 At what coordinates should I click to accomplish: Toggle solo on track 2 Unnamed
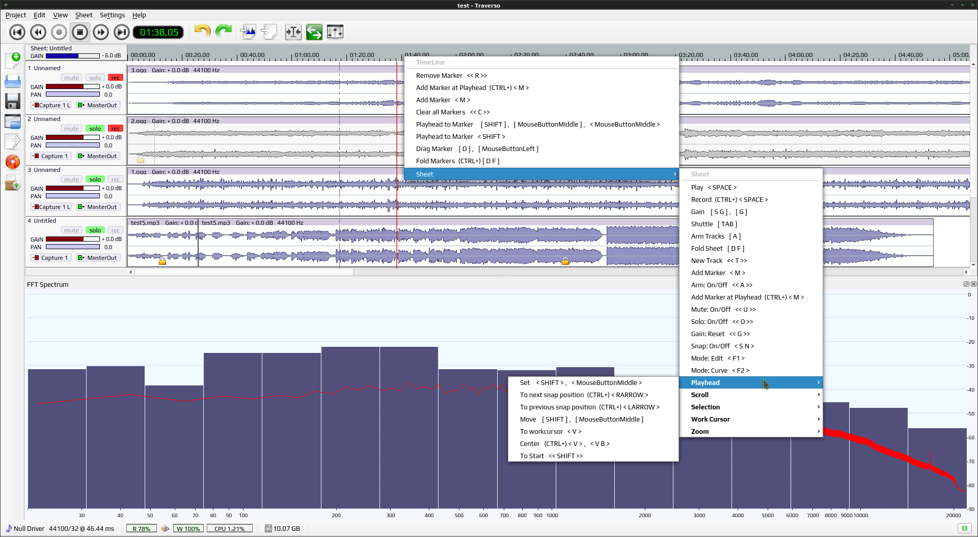coord(95,129)
